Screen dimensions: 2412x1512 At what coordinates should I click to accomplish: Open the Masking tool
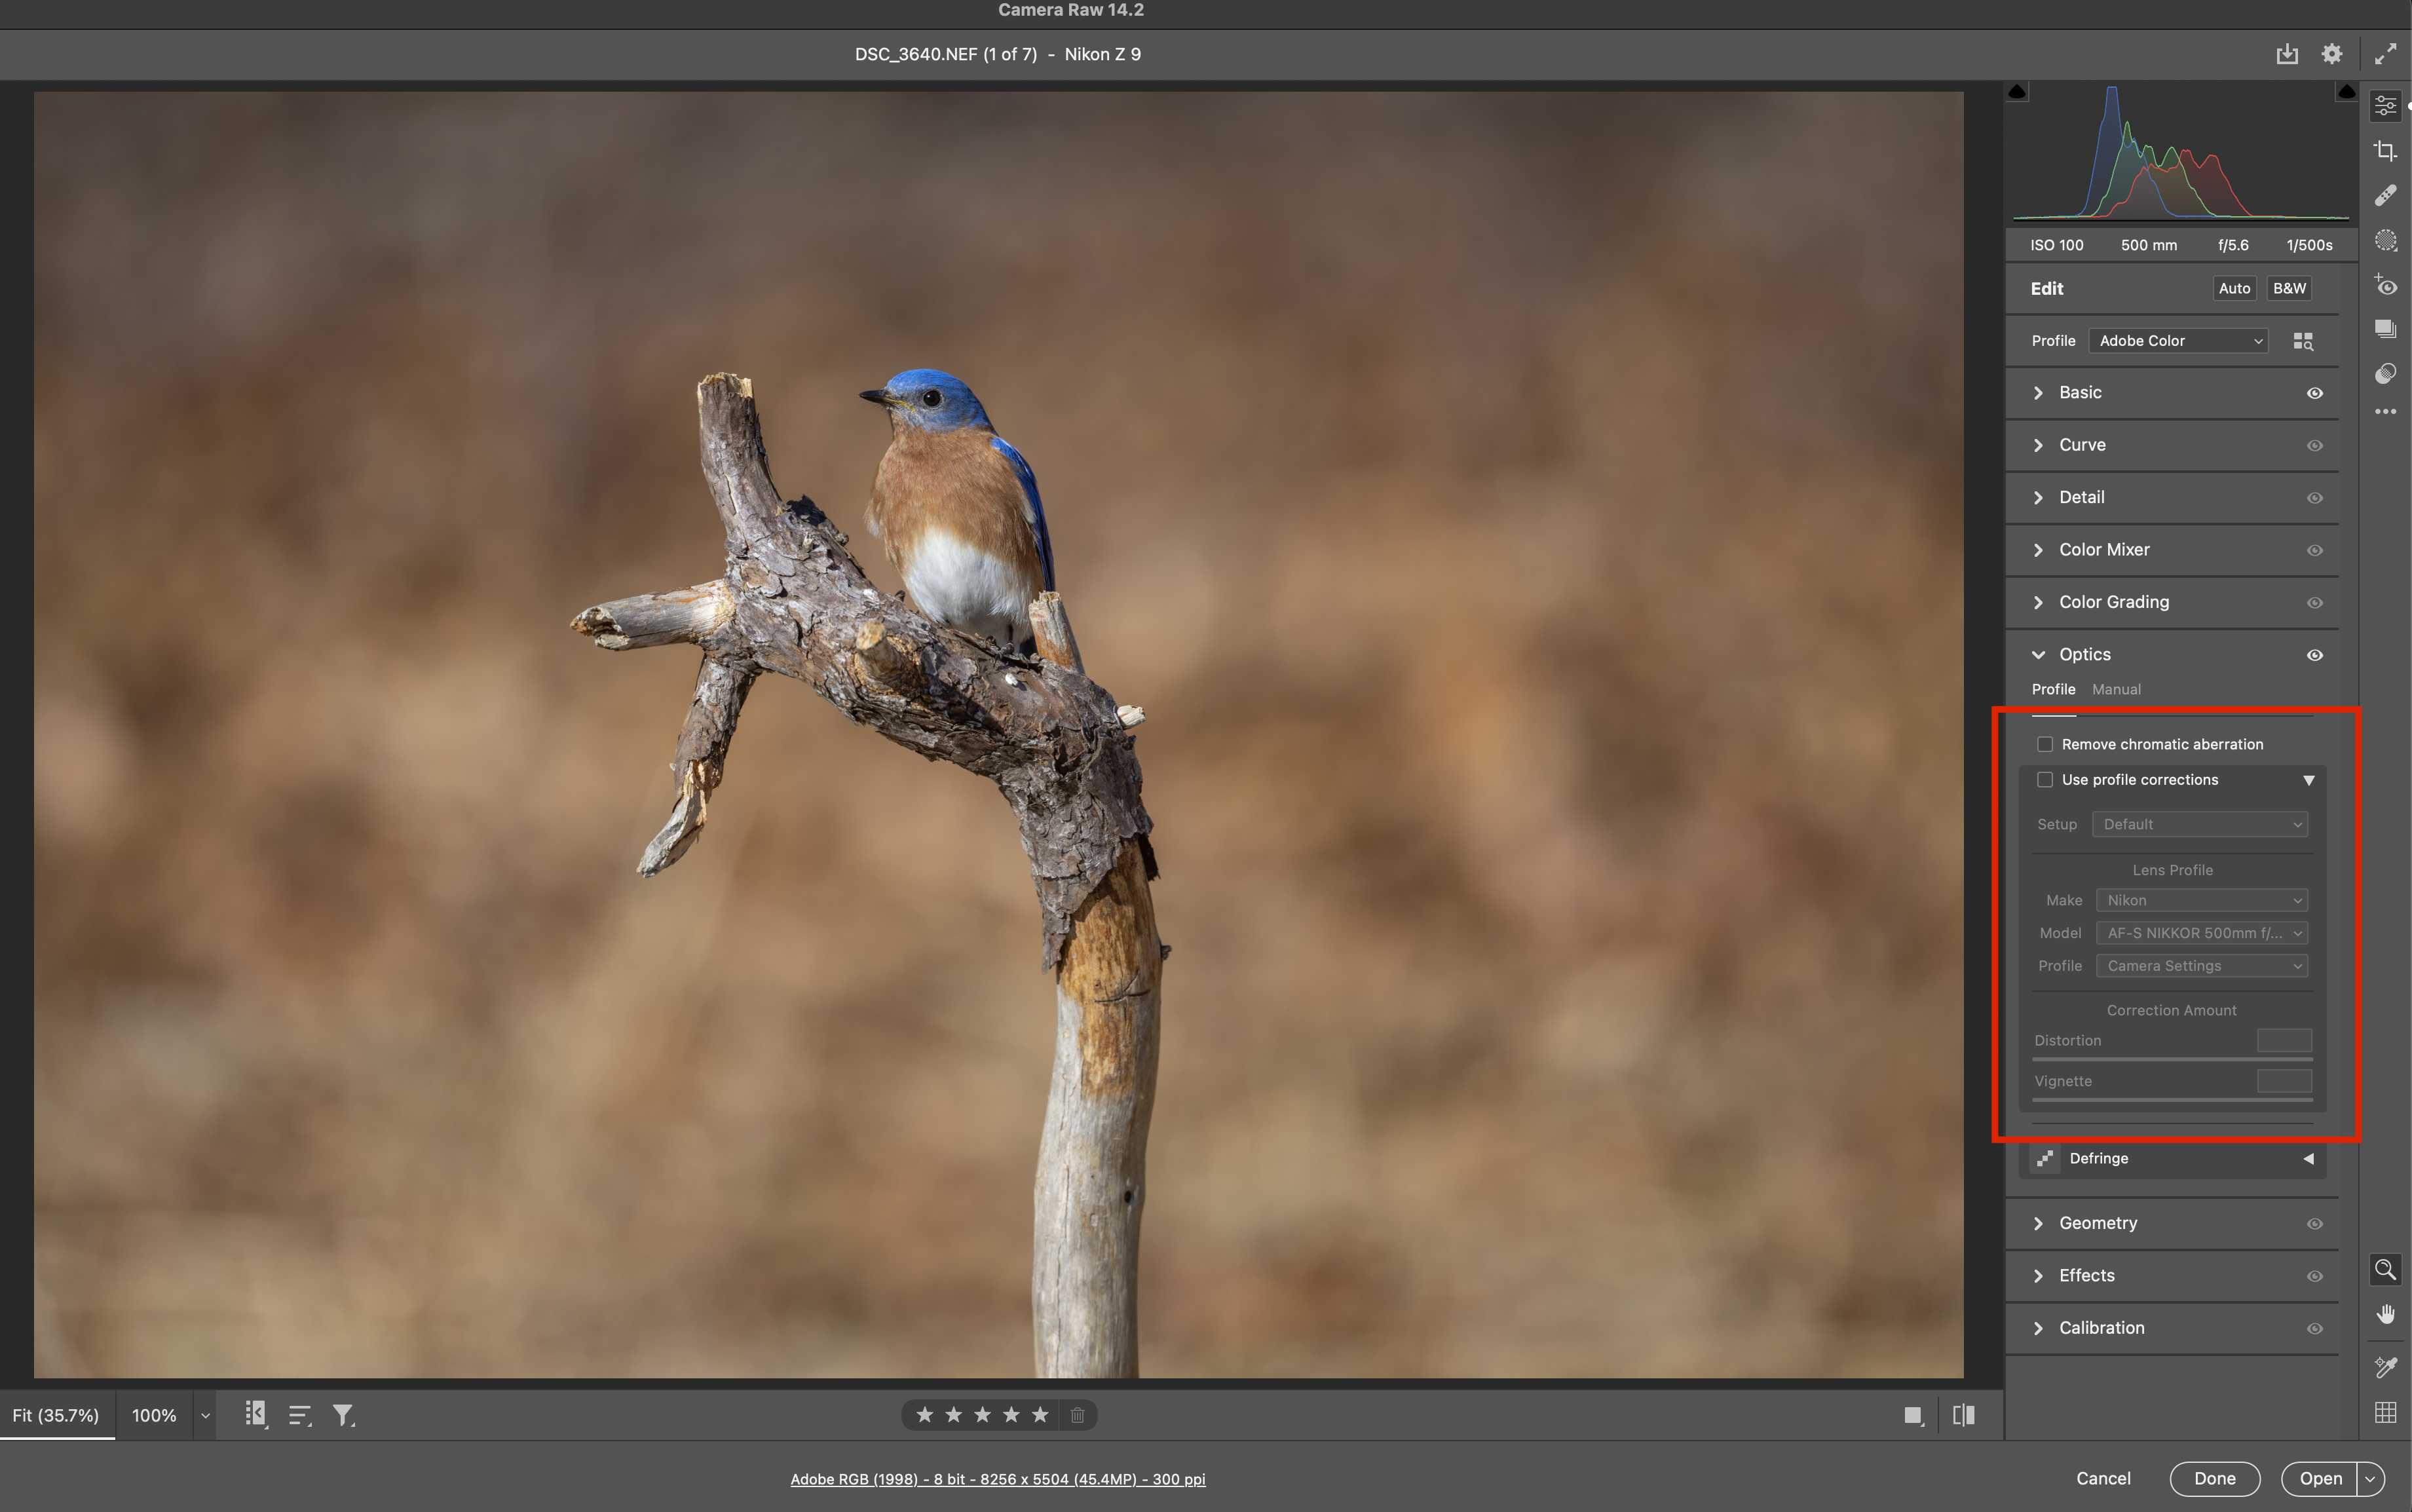click(2385, 240)
